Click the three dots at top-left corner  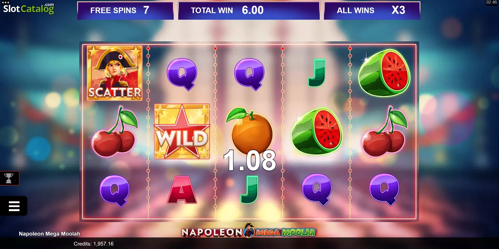pyautogui.click(x=5, y=2)
